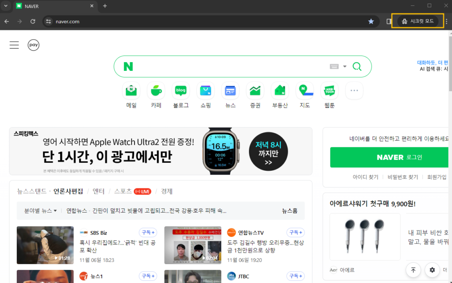
Task: Open the 회원가입 sign-up link
Action: tap(437, 177)
